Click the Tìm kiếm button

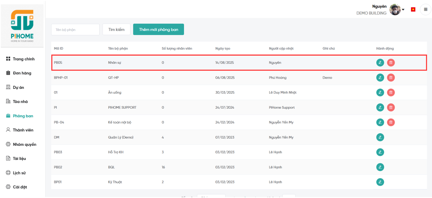pyautogui.click(x=116, y=29)
